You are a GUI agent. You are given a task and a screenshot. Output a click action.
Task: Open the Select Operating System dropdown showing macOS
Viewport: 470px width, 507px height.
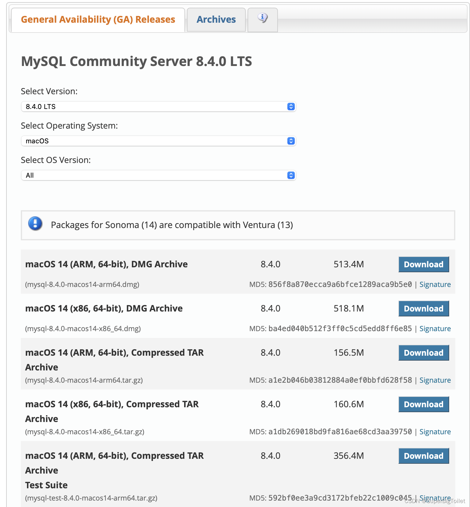click(158, 141)
